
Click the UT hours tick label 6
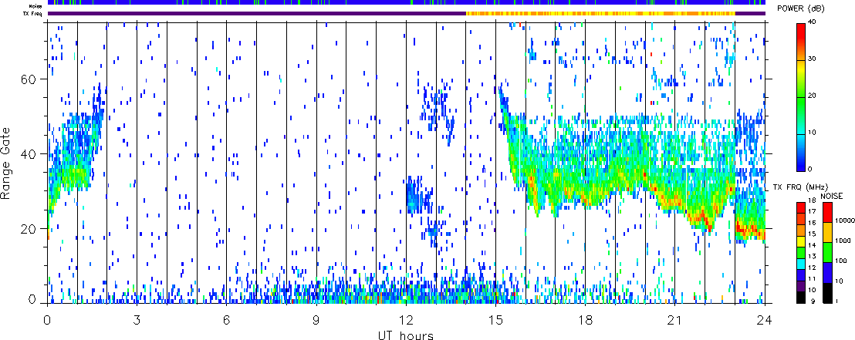tap(226, 320)
